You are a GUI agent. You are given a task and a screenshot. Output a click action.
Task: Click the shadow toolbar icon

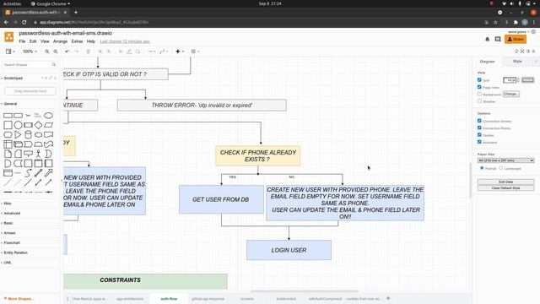point(138,52)
